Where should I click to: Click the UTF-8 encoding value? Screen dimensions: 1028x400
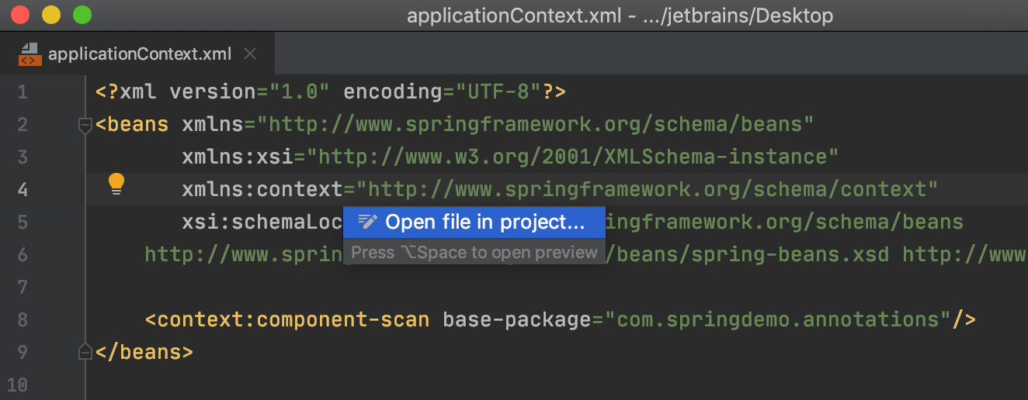504,91
